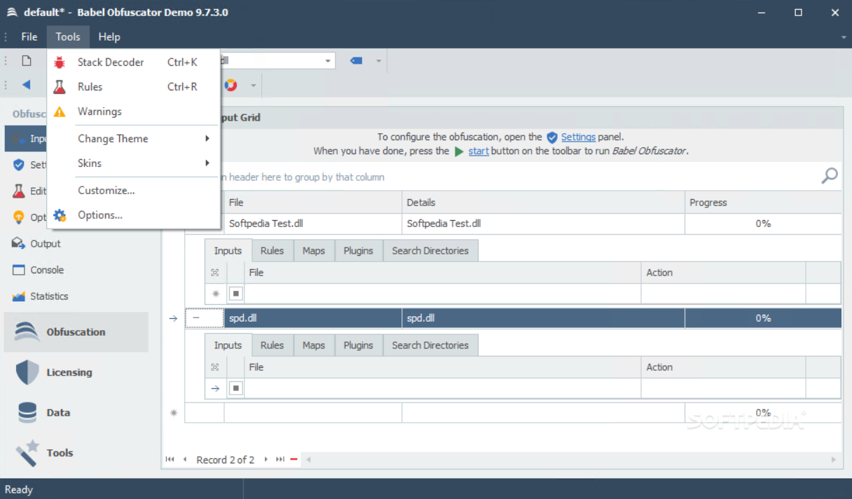Go to next record in navigator
The image size is (852, 499).
pyautogui.click(x=266, y=460)
